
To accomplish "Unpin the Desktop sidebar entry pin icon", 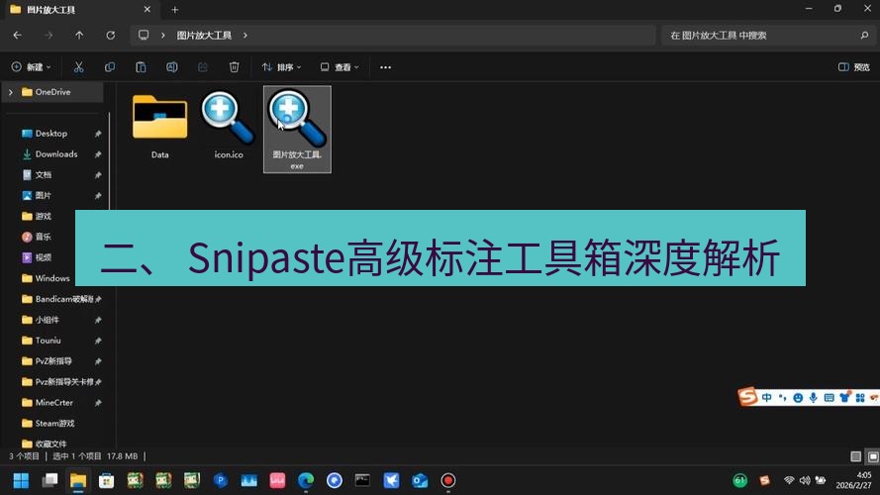I will [x=98, y=134].
